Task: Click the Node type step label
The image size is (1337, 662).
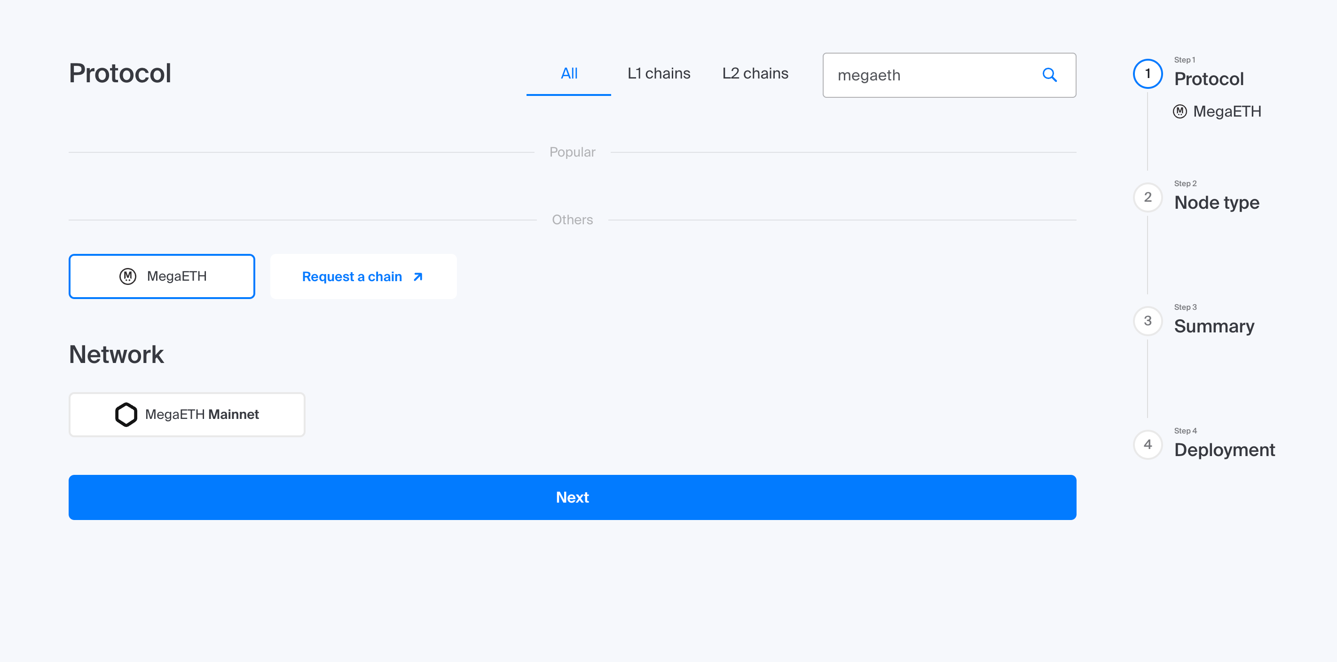Action: (1216, 203)
